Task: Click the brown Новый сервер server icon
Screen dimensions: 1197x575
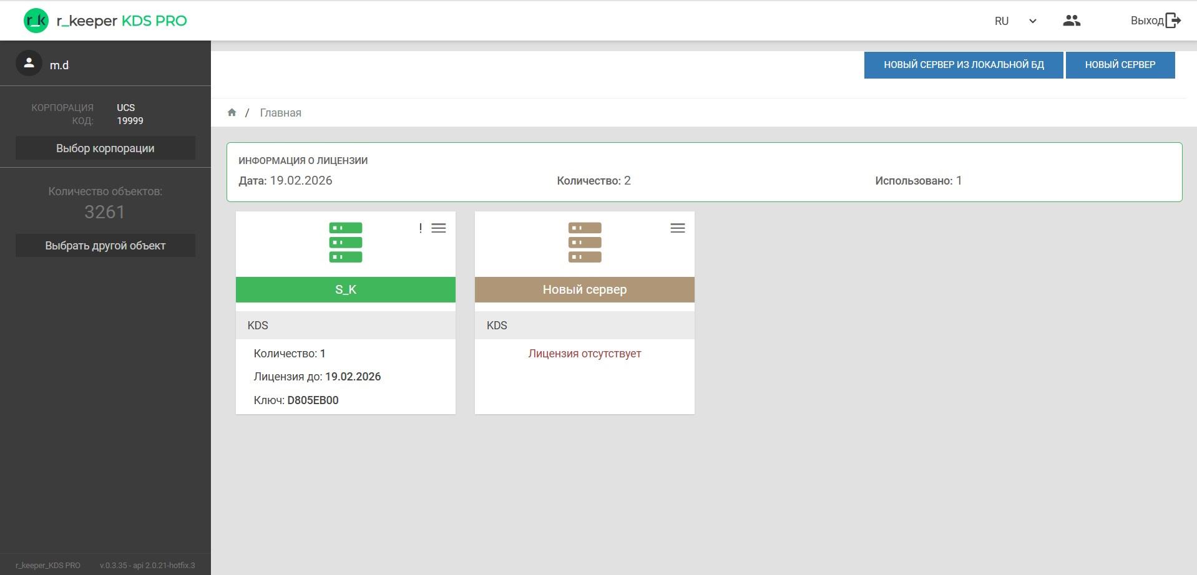Action: tap(584, 243)
